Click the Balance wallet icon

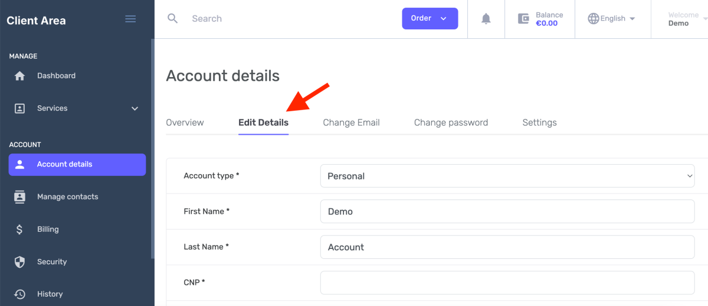coord(523,19)
